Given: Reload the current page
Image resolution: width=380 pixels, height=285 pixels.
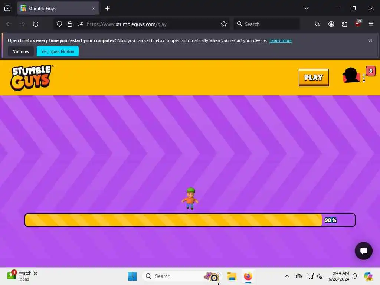Looking at the screenshot, I should tap(36, 24).
